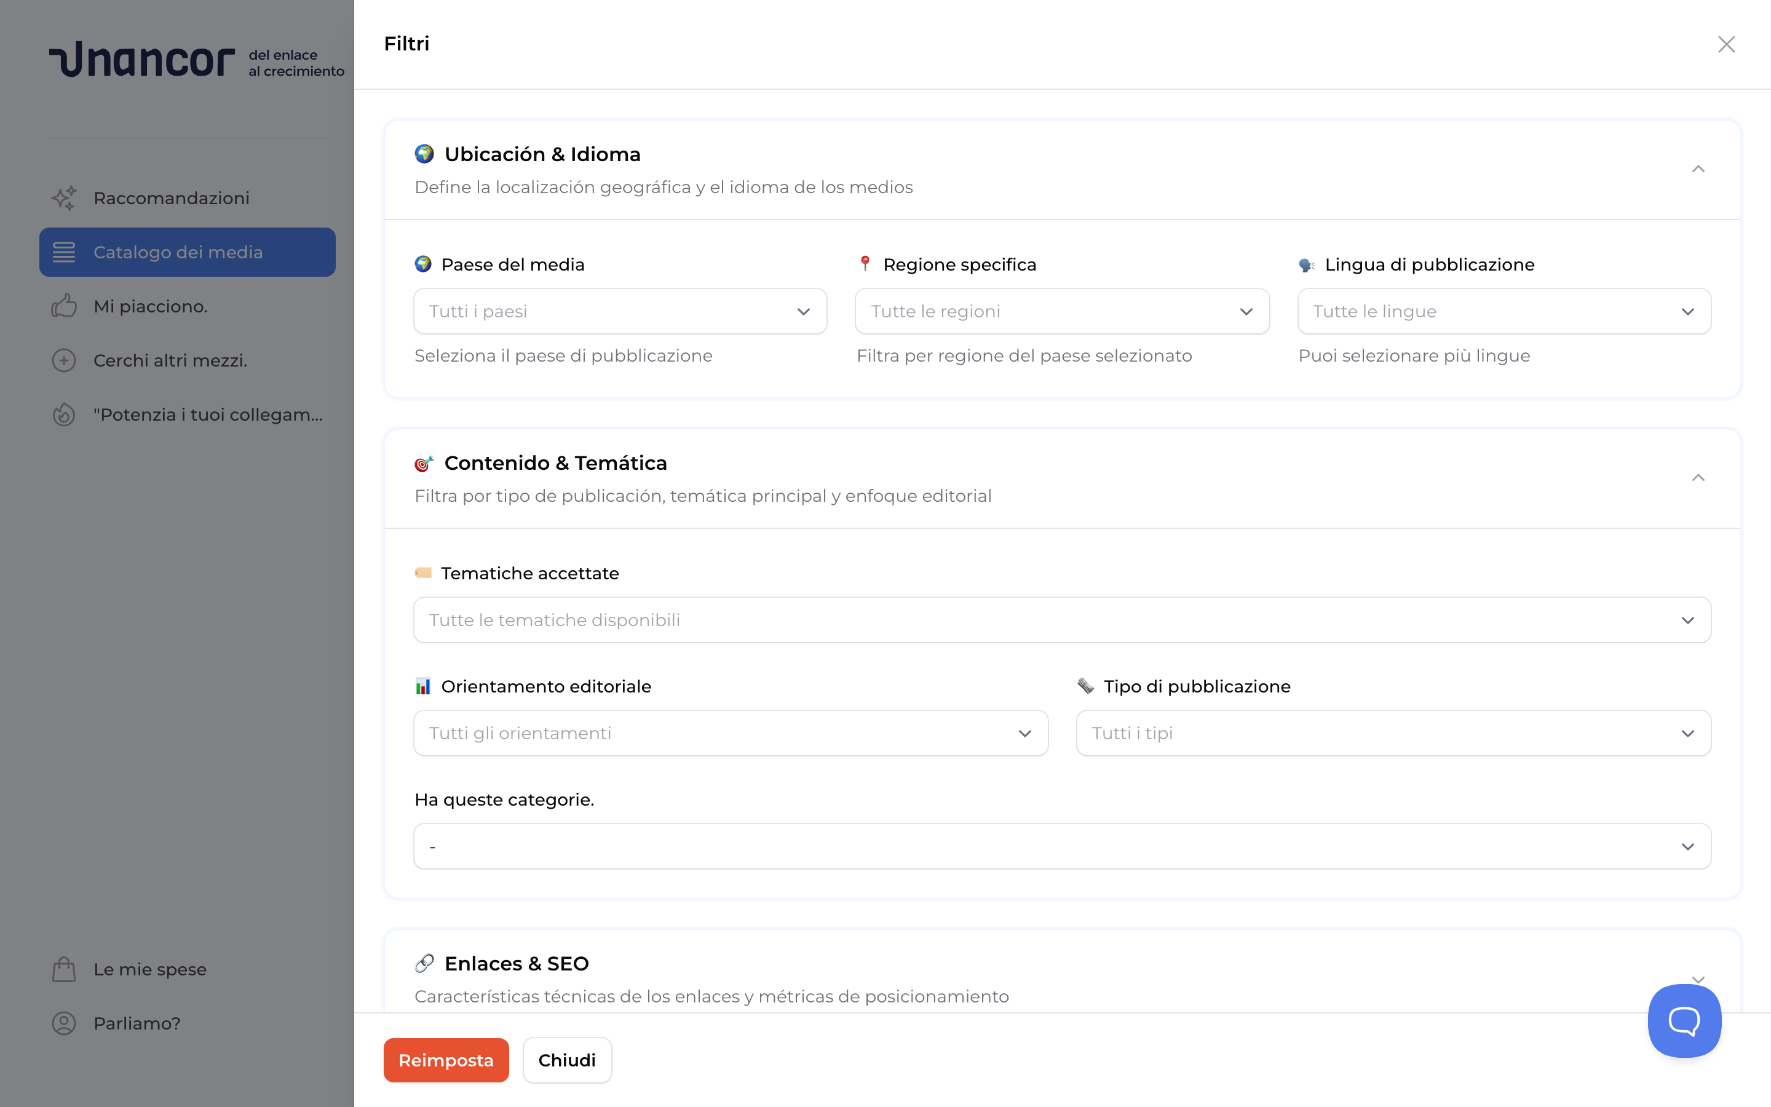Click the Reimposta button
Screen dimensions: 1771x1107
click(446, 1060)
